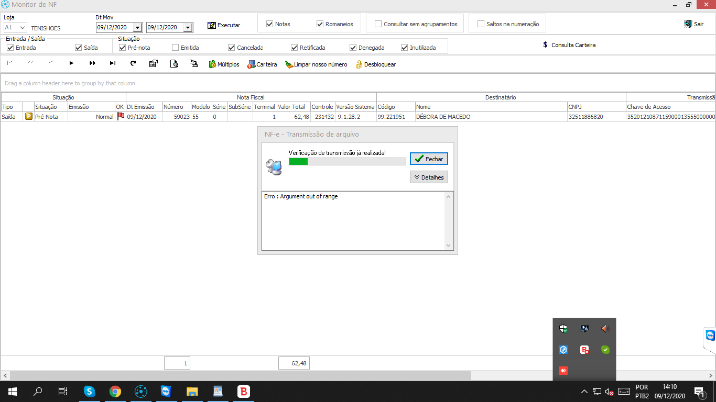Click Windows Security shield tray icon
The height and width of the screenshot is (402, 716).
click(x=563, y=329)
